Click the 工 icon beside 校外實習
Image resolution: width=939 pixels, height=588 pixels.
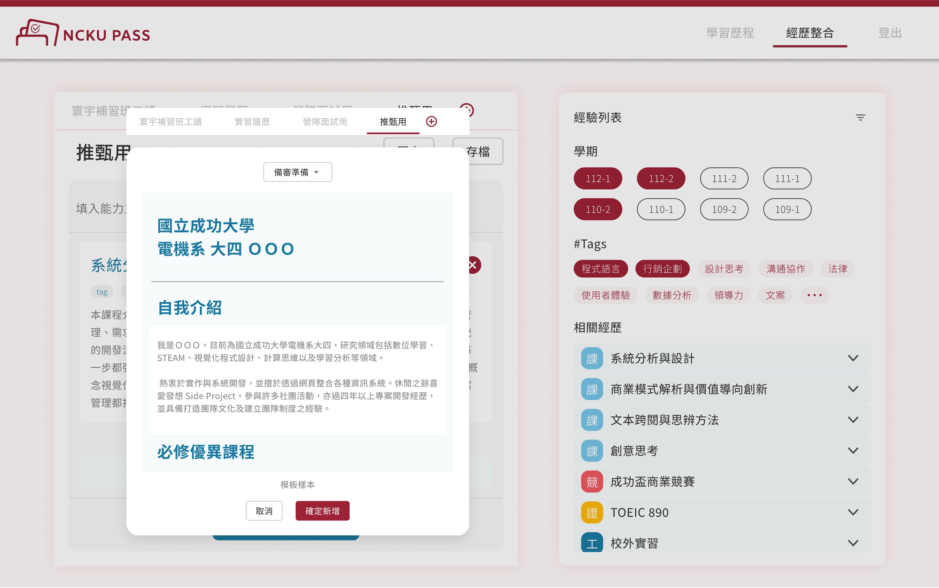tap(592, 543)
